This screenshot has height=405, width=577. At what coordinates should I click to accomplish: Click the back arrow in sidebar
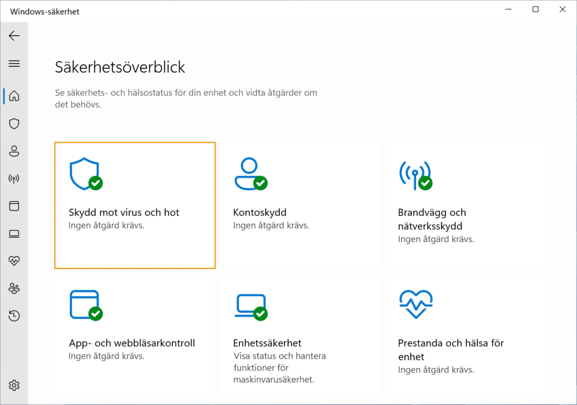[14, 36]
